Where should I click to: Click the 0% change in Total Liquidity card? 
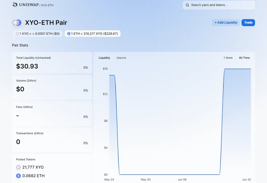click(86, 68)
